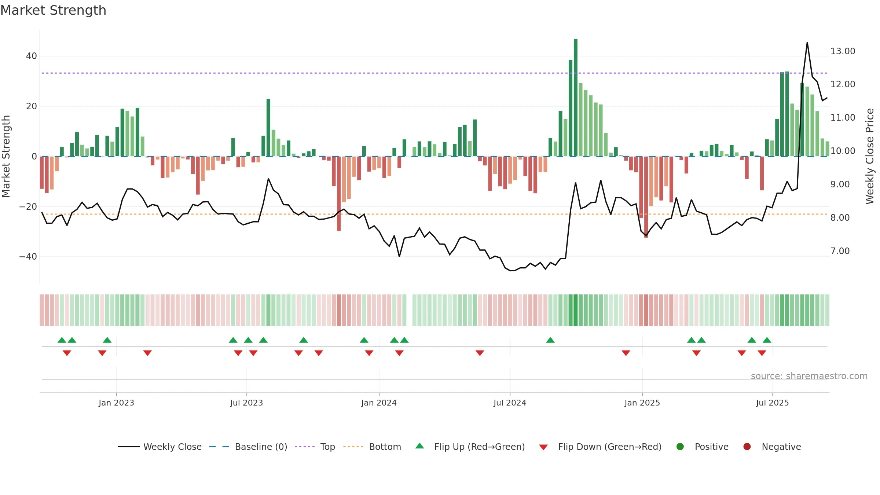
Task: Click the Jan 2023 date label
Action: [116, 403]
